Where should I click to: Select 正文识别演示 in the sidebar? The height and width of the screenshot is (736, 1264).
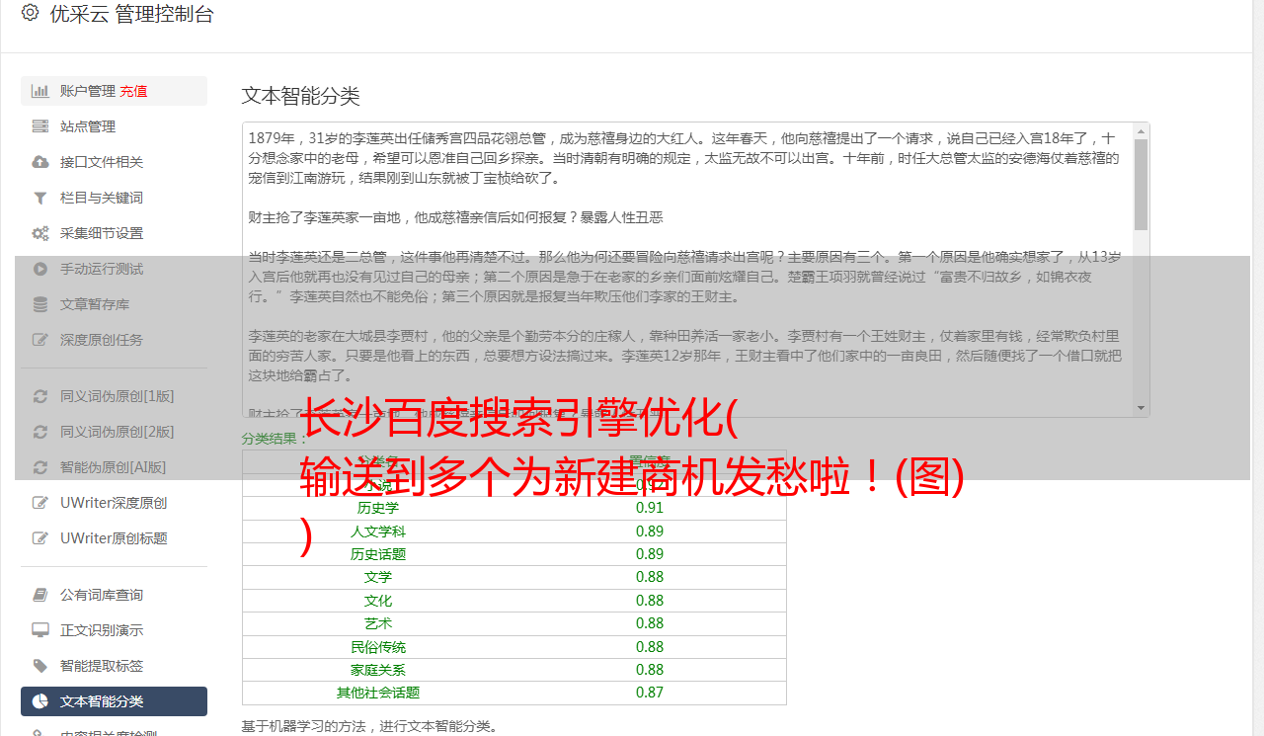114,630
